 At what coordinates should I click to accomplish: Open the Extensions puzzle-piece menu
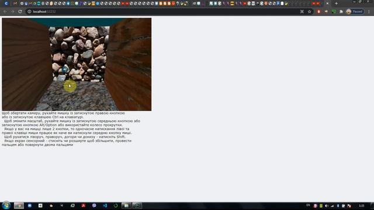[341, 12]
